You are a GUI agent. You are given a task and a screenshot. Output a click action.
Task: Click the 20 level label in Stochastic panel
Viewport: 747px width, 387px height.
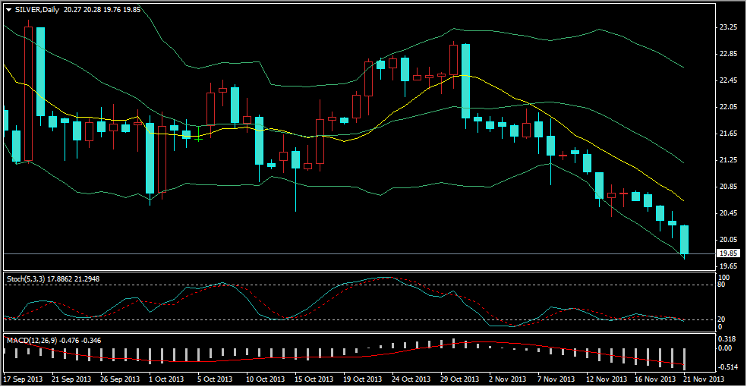point(720,319)
